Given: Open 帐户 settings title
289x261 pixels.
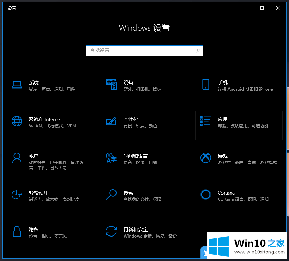Looking at the screenshot, I should coord(34,156).
